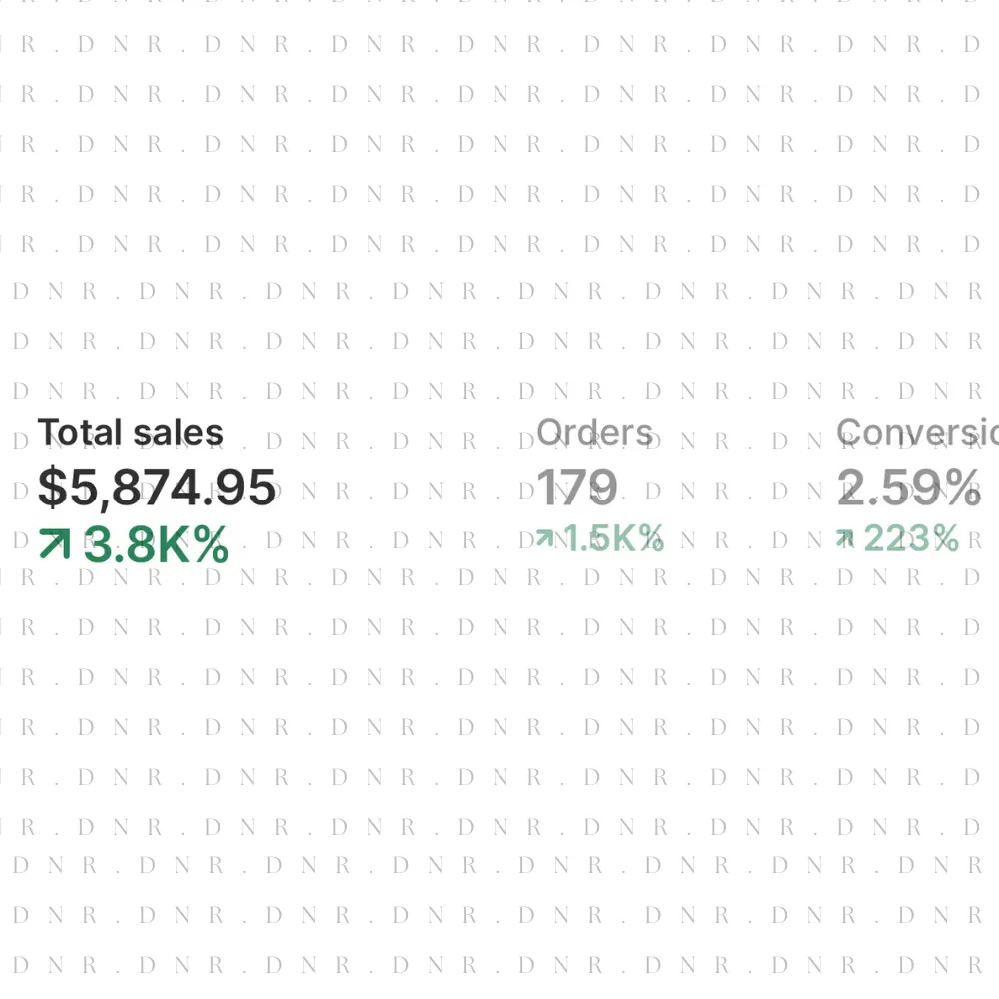Image resolution: width=999 pixels, height=999 pixels.
Task: Switch to the Orders metric
Action: coord(594,433)
